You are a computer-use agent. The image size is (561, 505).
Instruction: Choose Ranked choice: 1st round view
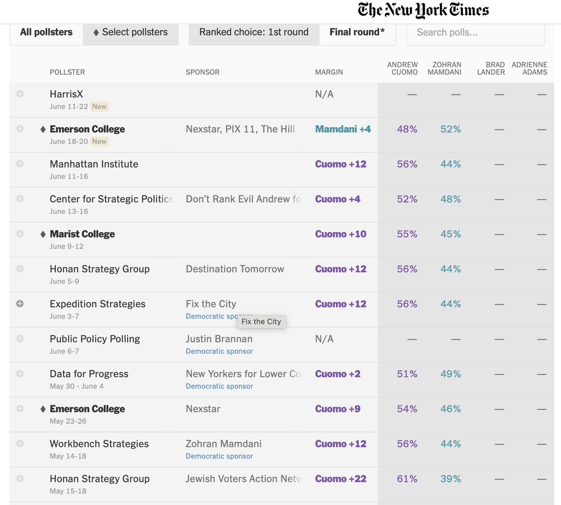click(254, 32)
